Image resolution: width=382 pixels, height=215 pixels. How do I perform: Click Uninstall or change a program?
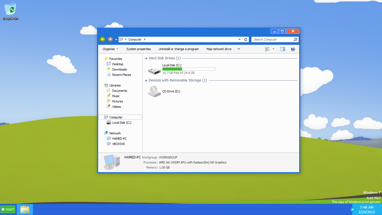178,49
